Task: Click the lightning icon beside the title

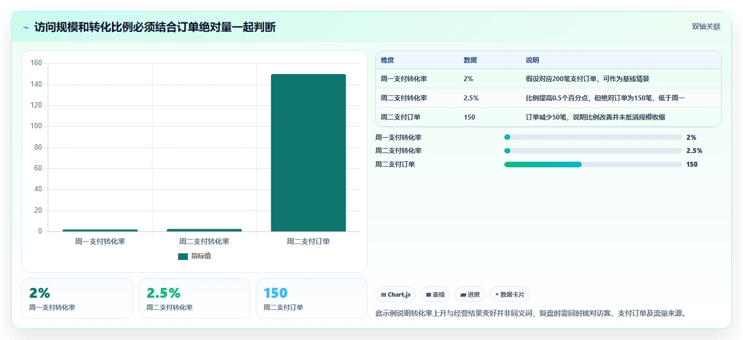Action: 26,27
